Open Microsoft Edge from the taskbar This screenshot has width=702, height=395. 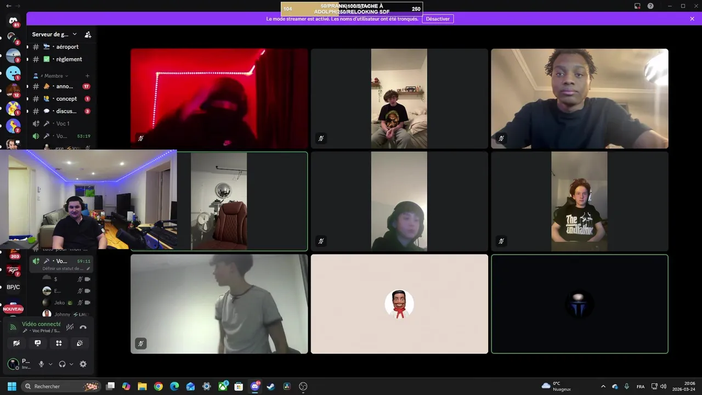coord(174,386)
